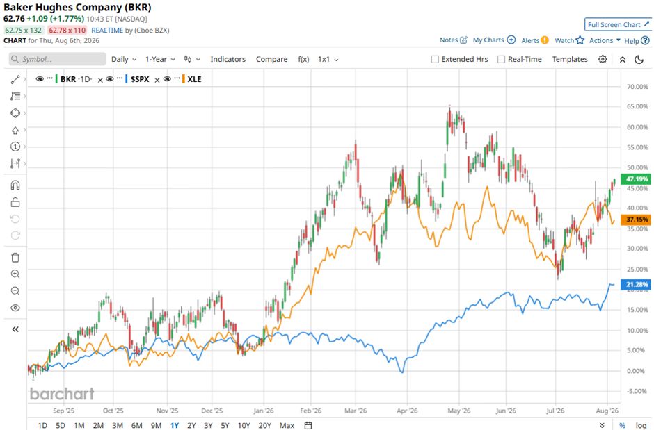Open the chart type candlestick dropdown

coord(192,60)
